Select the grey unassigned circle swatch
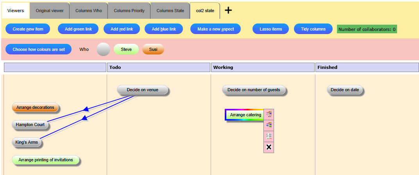The image size is (419, 175). coord(103,49)
